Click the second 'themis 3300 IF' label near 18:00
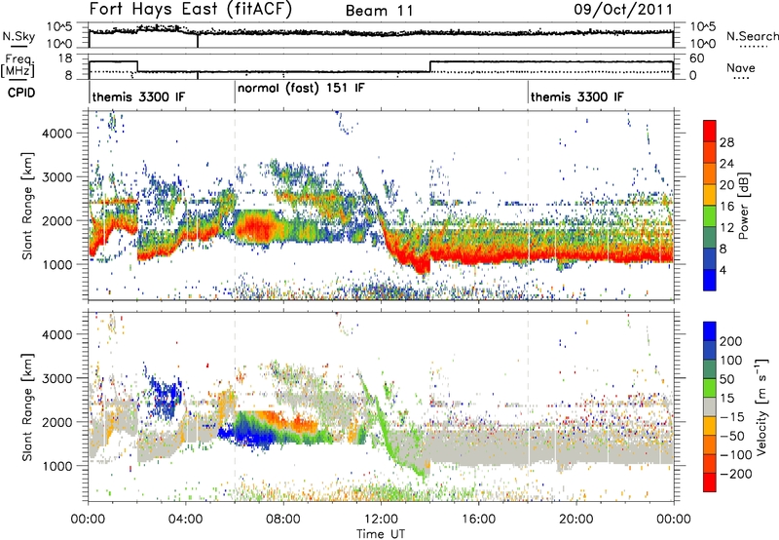779x540 pixels. [x=576, y=96]
